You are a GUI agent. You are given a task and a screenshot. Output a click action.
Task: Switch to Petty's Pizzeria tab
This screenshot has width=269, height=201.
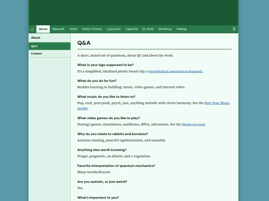click(x=92, y=29)
